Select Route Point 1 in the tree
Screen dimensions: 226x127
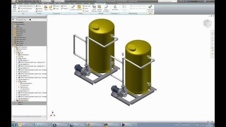click(x=26, y=85)
